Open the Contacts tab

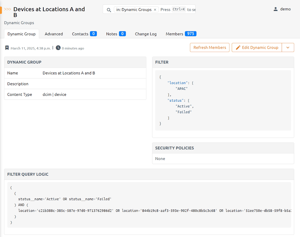point(84,34)
